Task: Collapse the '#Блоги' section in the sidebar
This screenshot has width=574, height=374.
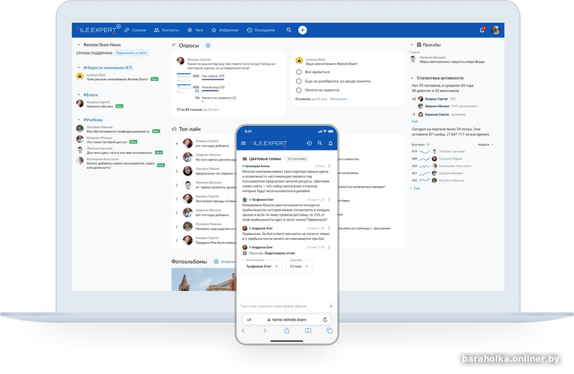Action: [77, 95]
